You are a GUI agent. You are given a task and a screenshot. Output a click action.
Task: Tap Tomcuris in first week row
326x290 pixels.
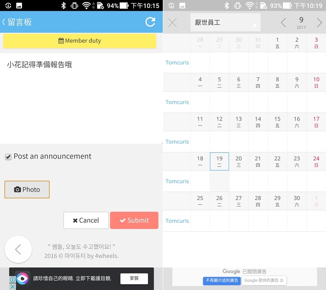tap(177, 62)
